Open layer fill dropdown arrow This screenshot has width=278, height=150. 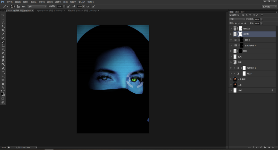[261, 23]
